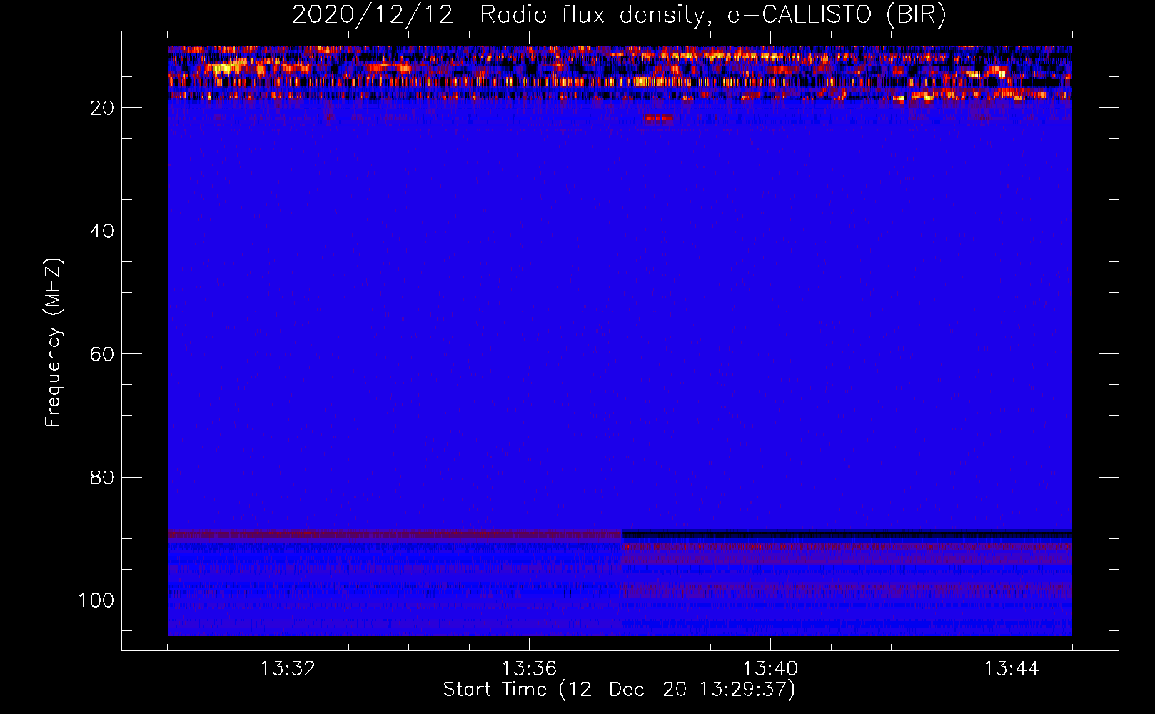The image size is (1155, 714).
Task: Click the 13:32 time tick label
Action: (x=288, y=669)
